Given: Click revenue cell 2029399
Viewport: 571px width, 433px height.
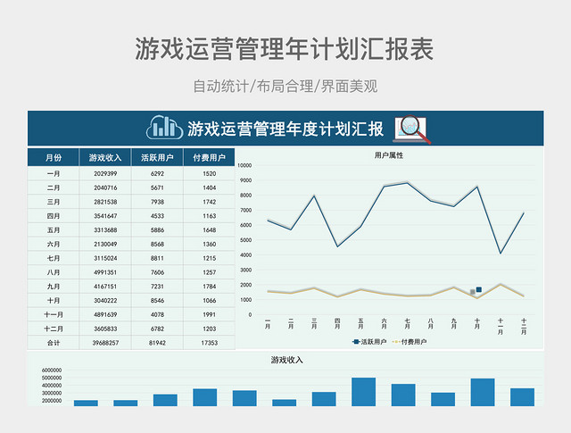Looking at the screenshot, I should click(x=105, y=173).
